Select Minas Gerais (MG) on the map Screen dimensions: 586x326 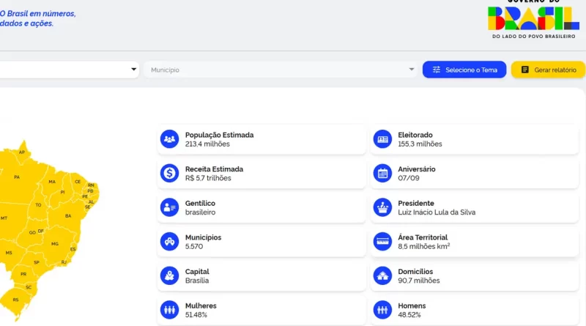pos(54,243)
